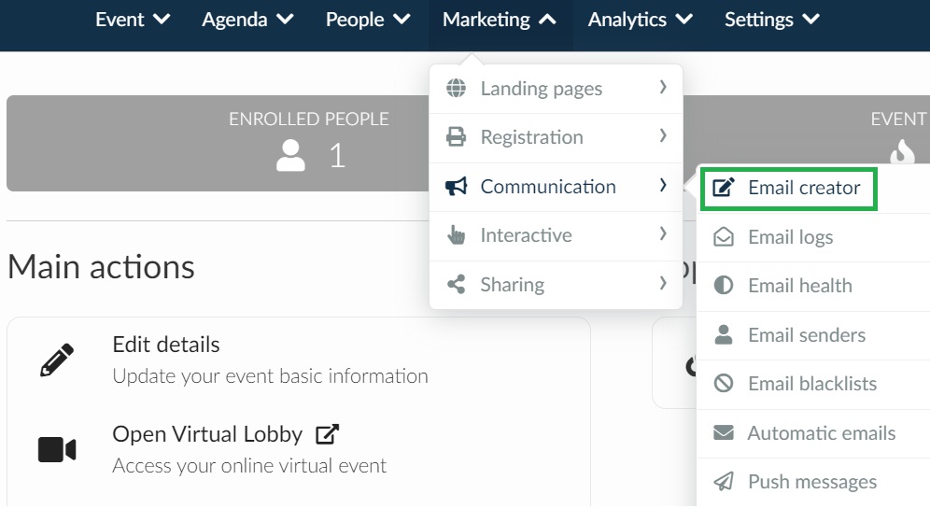Click the share nodes Sharing icon
This screenshot has width=930, height=508.
click(x=456, y=284)
